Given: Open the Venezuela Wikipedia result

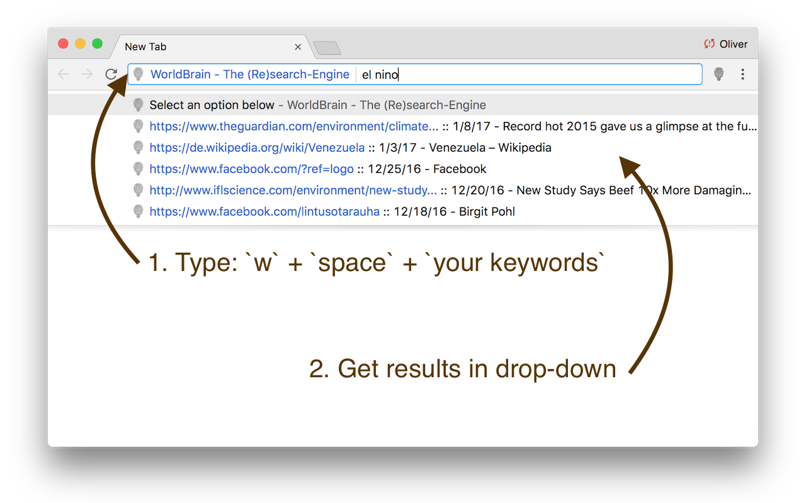Looking at the screenshot, I should pos(403,148).
